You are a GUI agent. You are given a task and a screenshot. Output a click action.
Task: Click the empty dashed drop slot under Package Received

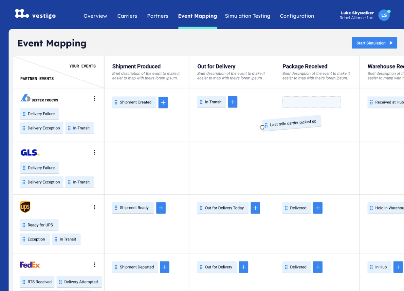pos(311,102)
